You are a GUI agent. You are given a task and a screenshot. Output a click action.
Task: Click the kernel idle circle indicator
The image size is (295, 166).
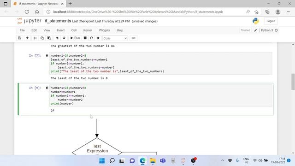click(276, 30)
